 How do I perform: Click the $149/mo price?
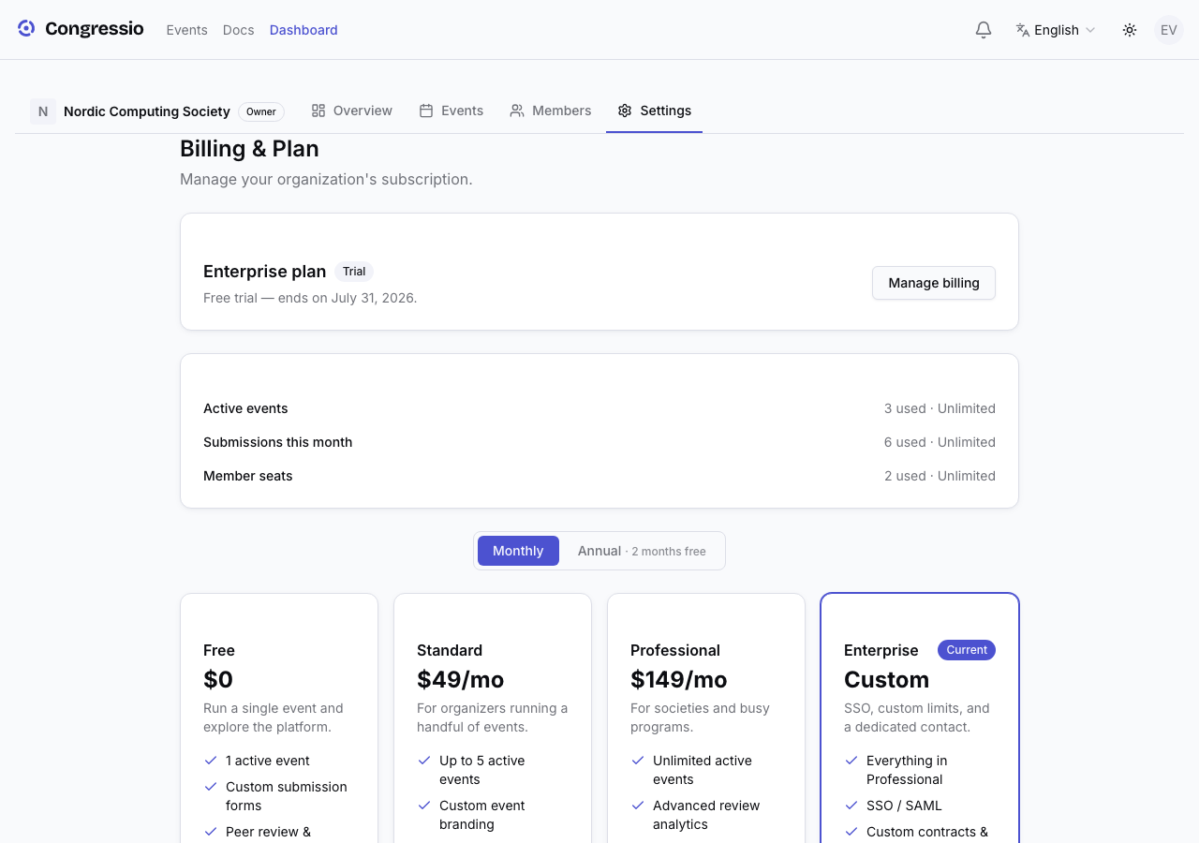click(x=679, y=679)
